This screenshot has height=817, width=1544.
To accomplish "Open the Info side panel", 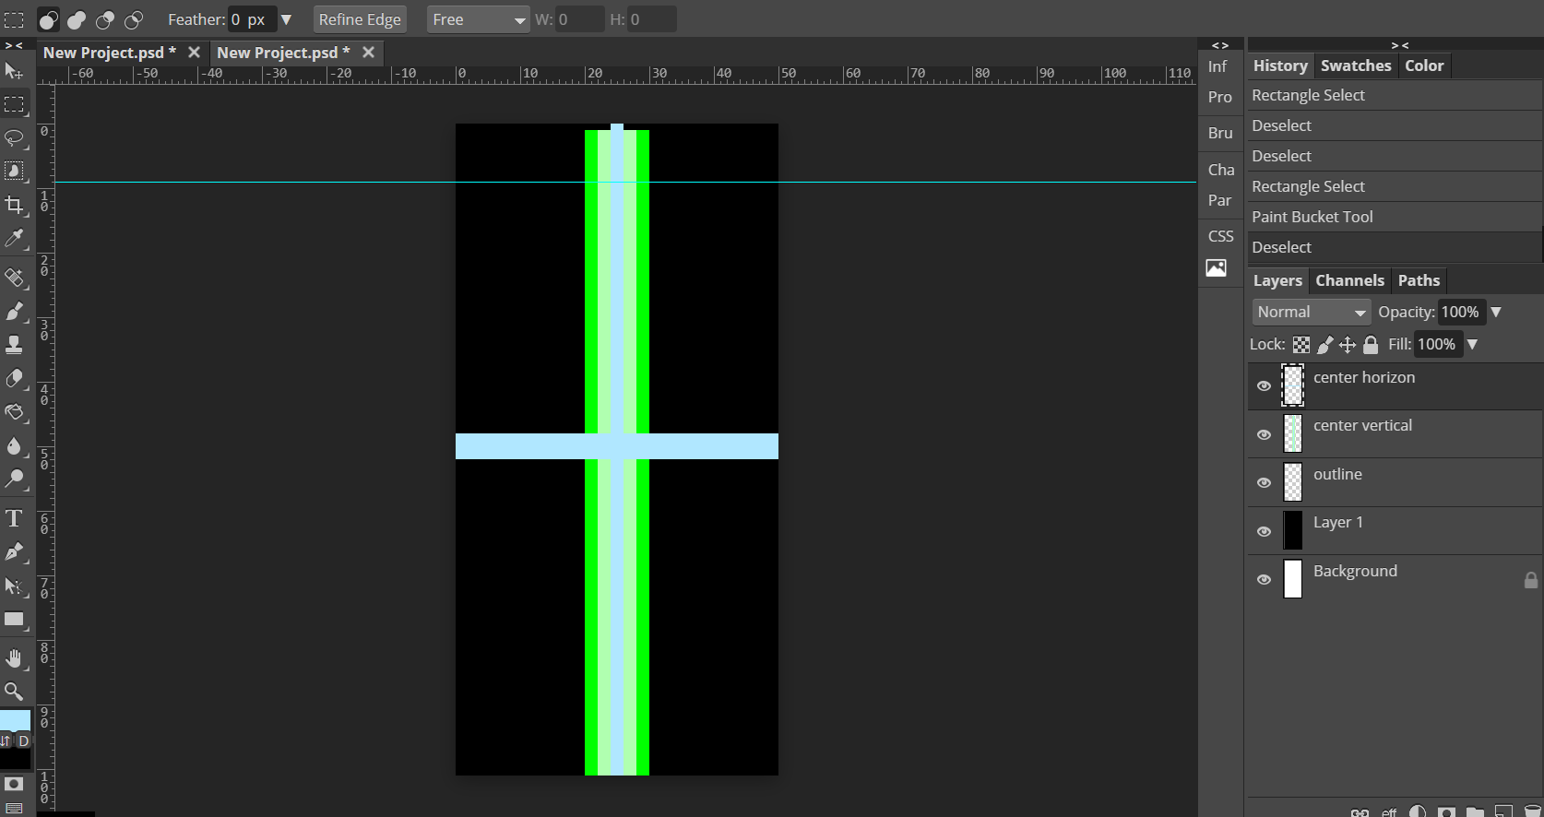I will point(1217,66).
